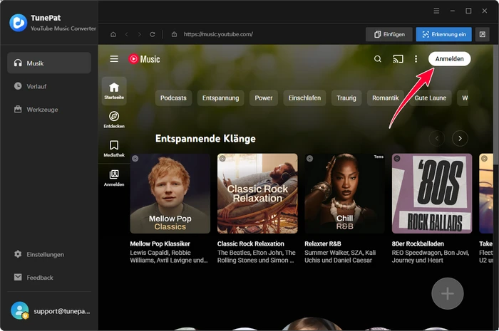Viewport: 499px width, 331px height.
Task: Click the vertical scrollbar of the page
Action: click(x=495, y=105)
